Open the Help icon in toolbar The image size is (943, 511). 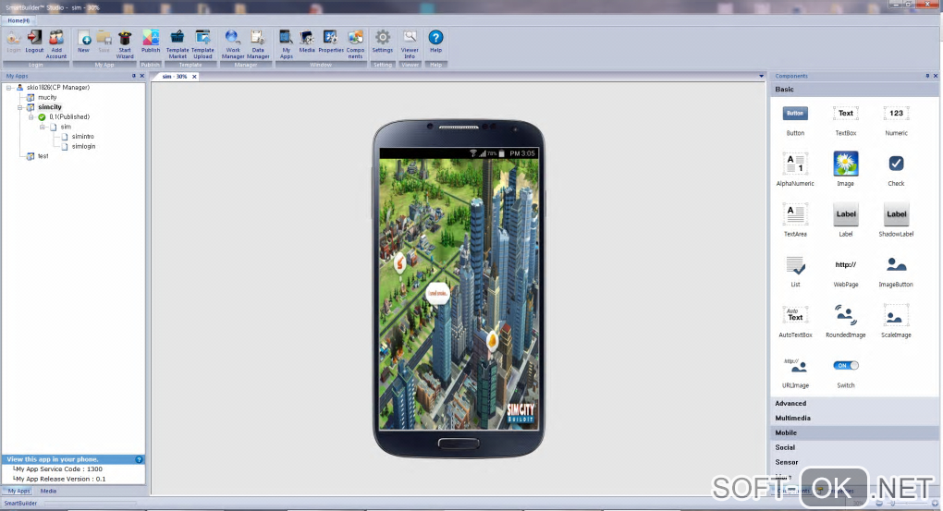coord(435,43)
